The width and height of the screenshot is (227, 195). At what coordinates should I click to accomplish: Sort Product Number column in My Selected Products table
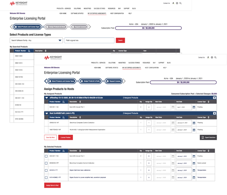click(63, 151)
